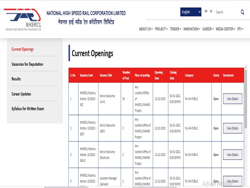Expand the CAREER menu
This screenshot has height=188, width=250.
(208, 29)
